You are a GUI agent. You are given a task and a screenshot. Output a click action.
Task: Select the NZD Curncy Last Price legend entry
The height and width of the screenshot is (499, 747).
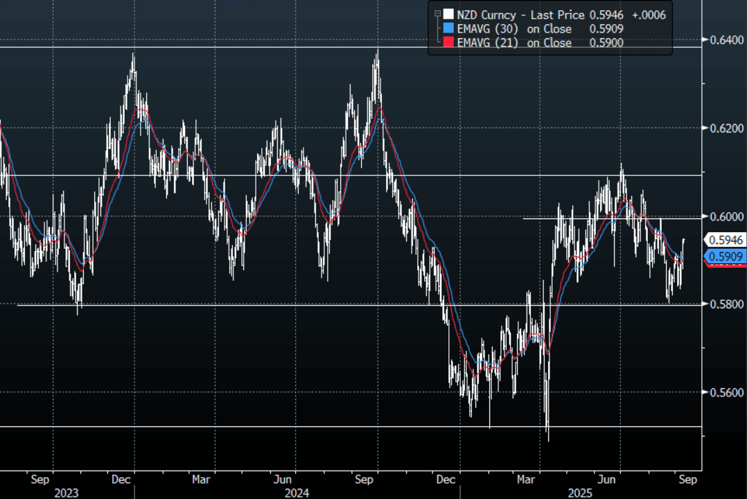pos(520,14)
